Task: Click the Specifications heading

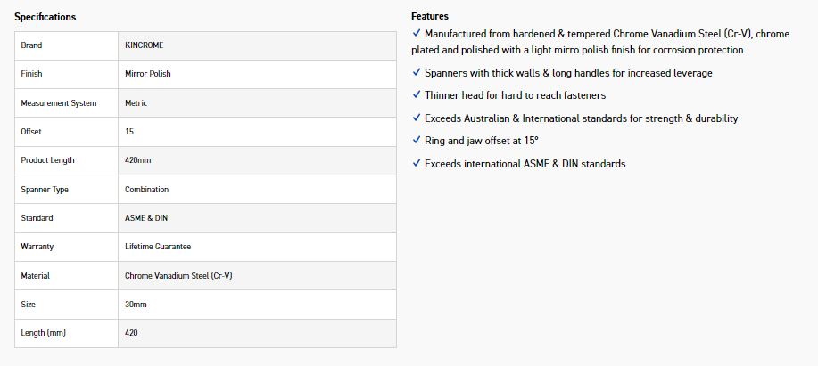Action: [45, 17]
